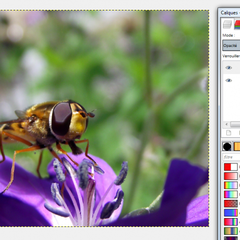Switch to the Layers tab icon
The height and width of the screenshot is (240, 240).
(x=227, y=25)
